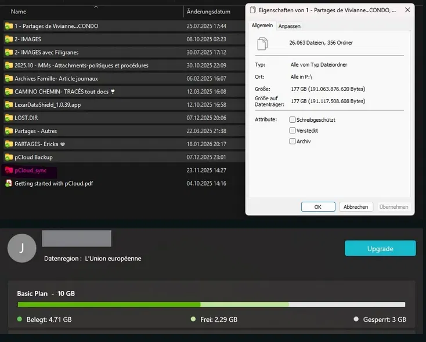This screenshot has width=426, height=342.
Task: Switch to the Anpassen tab
Action: coord(290,26)
